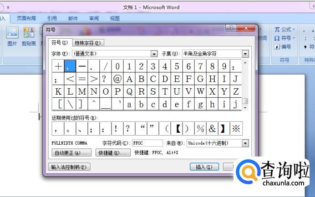
Task: Click the 自动更正 (AutoCorrect) button
Action: [x=71, y=152]
